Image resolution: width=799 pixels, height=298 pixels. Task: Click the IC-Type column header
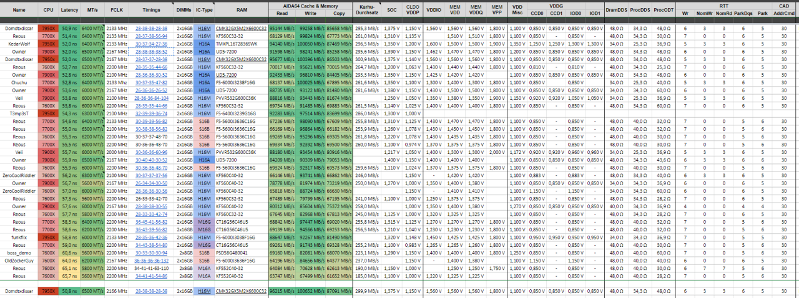[204, 11]
